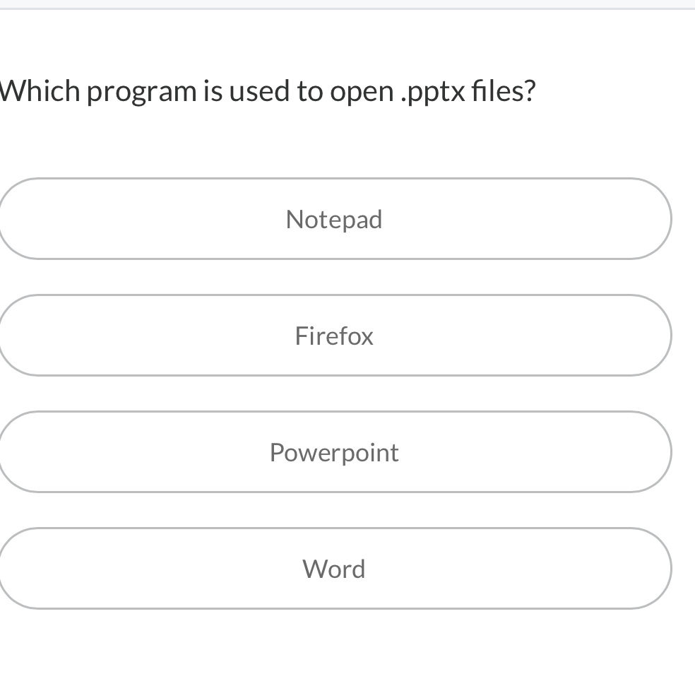Mark Word as your choice
This screenshot has width=695, height=686.
pos(334,569)
